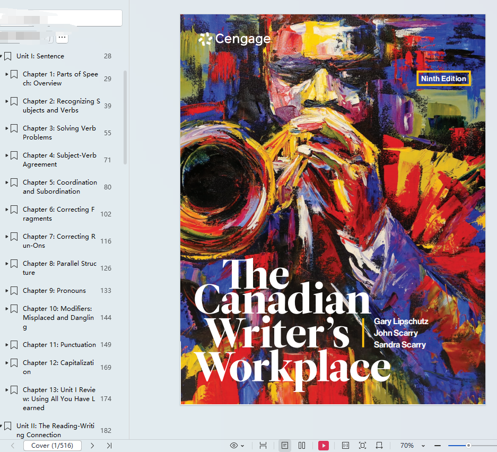The height and width of the screenshot is (452, 497).
Task: Select continuous scroll page layout icon
Action: coord(263,445)
